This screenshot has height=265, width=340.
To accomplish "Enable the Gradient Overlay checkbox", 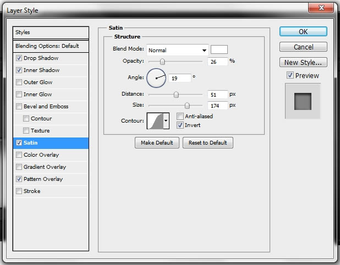I will (x=19, y=167).
